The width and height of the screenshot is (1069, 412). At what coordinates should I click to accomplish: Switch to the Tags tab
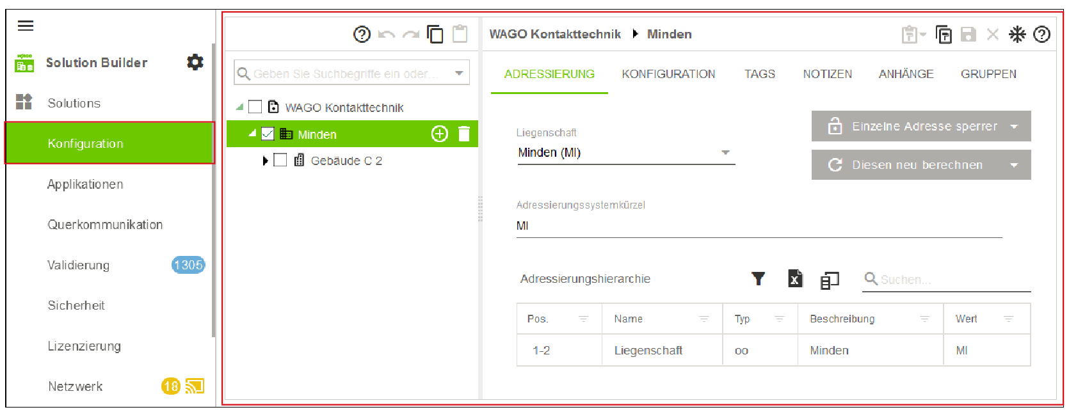point(760,74)
